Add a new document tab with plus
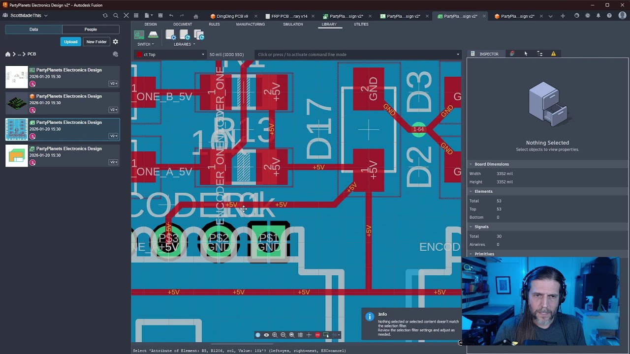The height and width of the screenshot is (354, 630). (x=563, y=16)
